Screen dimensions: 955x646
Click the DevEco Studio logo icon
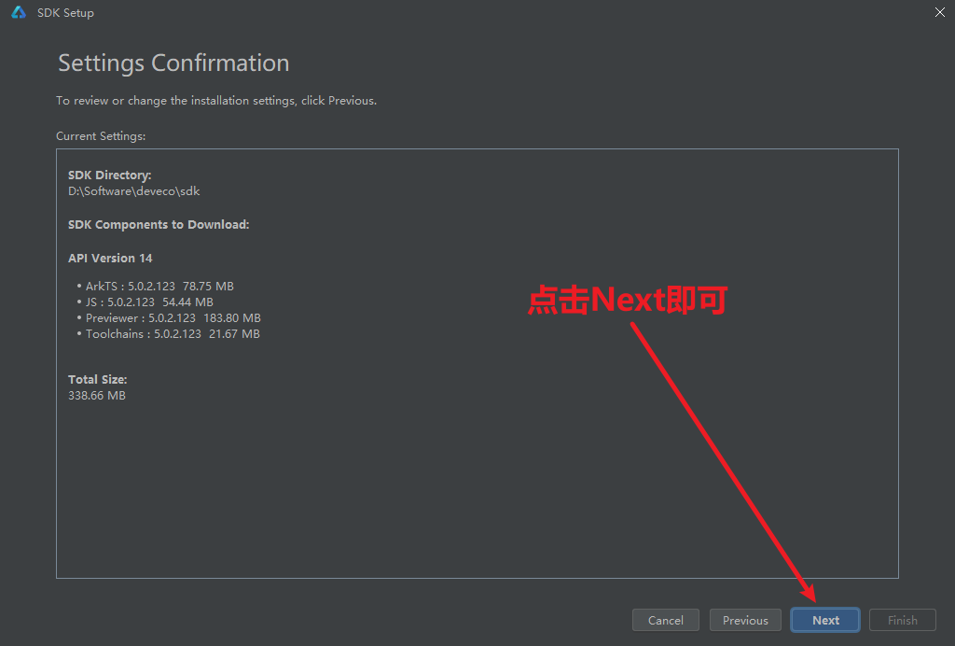(x=19, y=12)
